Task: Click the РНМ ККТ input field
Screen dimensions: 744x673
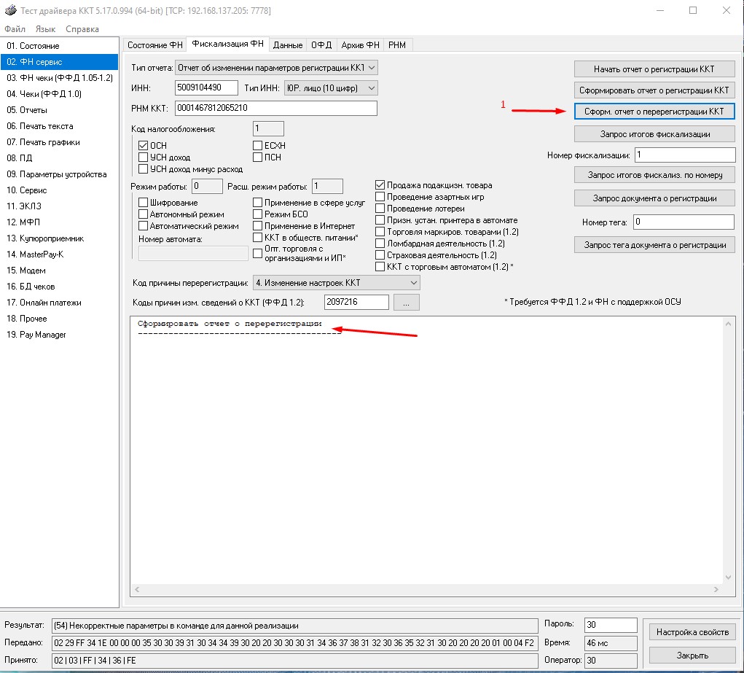Action: click(x=275, y=109)
